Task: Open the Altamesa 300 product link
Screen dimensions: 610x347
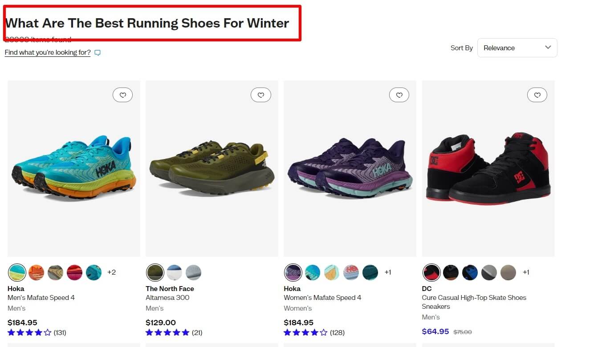Action: point(167,298)
